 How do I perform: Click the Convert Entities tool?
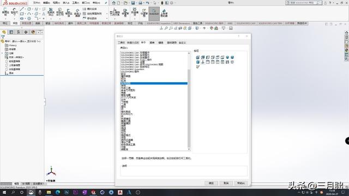(59, 12)
